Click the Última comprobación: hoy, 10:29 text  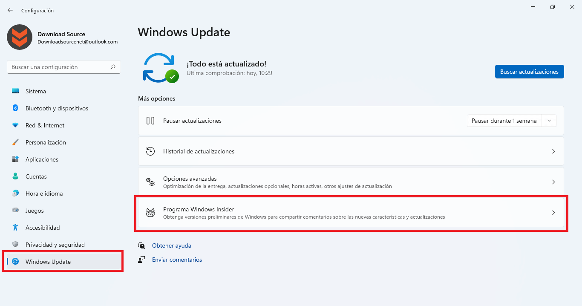pos(230,73)
